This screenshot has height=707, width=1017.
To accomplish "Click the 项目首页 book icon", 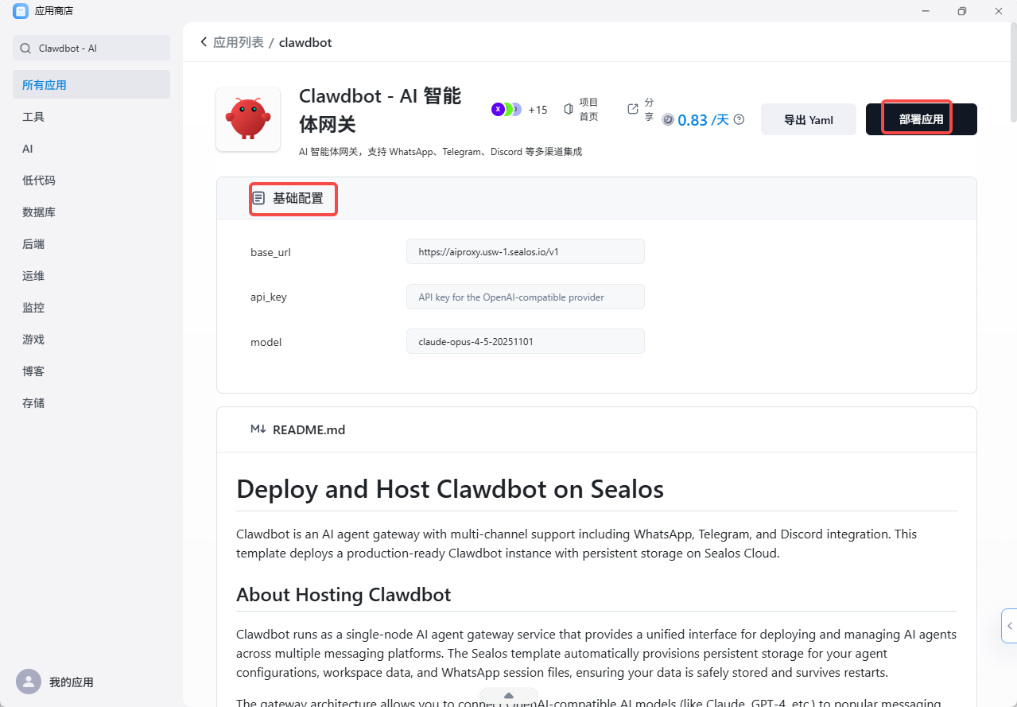I will [569, 109].
